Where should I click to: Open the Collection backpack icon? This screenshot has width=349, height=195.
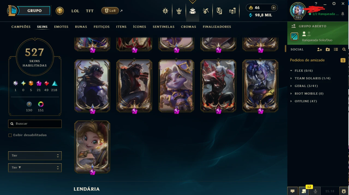pos(193,11)
